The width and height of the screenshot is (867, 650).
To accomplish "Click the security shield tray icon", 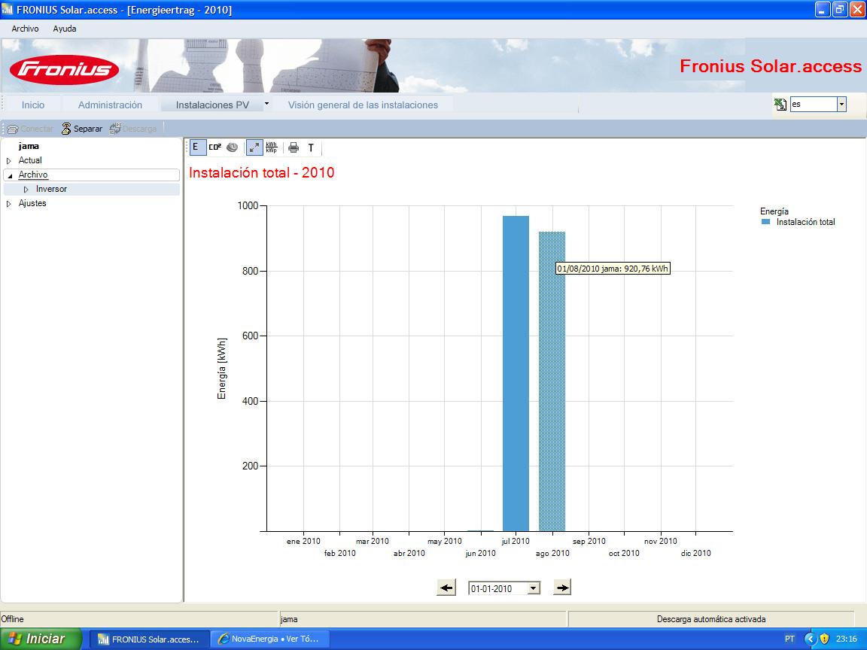I will [824, 639].
